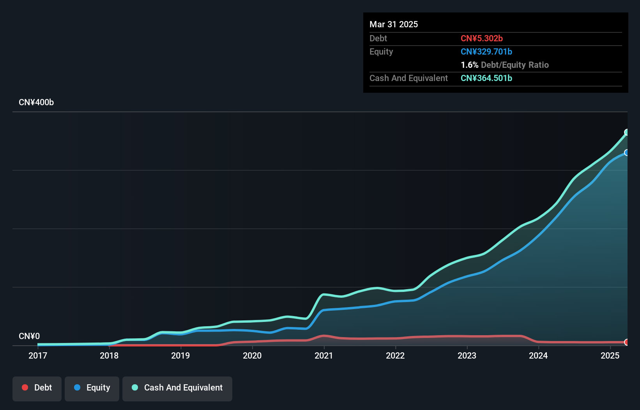Click the CN¥5.302b debt value in the tooltip
This screenshot has width=640, height=410.
(x=482, y=38)
